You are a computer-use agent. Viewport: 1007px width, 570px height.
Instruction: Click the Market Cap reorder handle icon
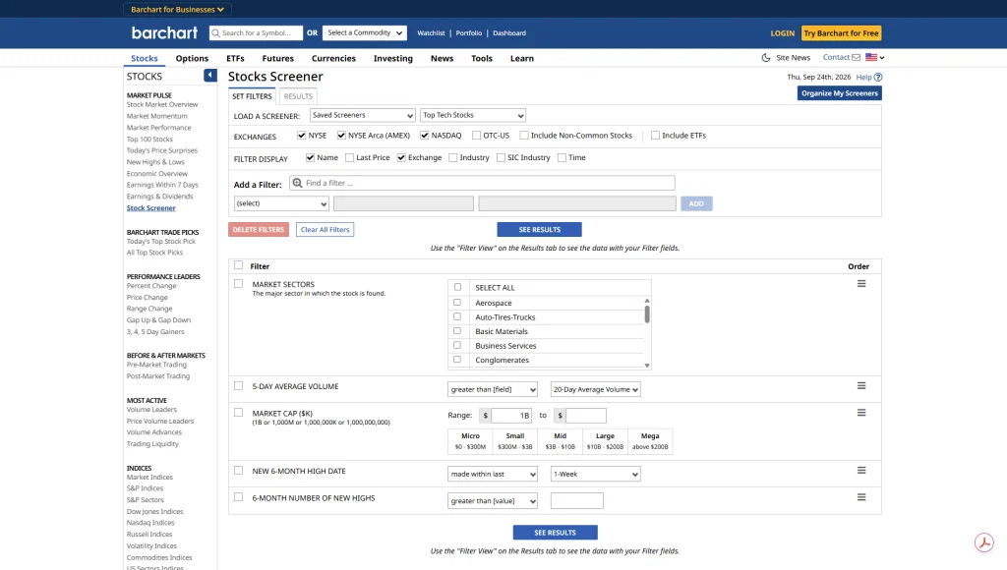point(861,413)
